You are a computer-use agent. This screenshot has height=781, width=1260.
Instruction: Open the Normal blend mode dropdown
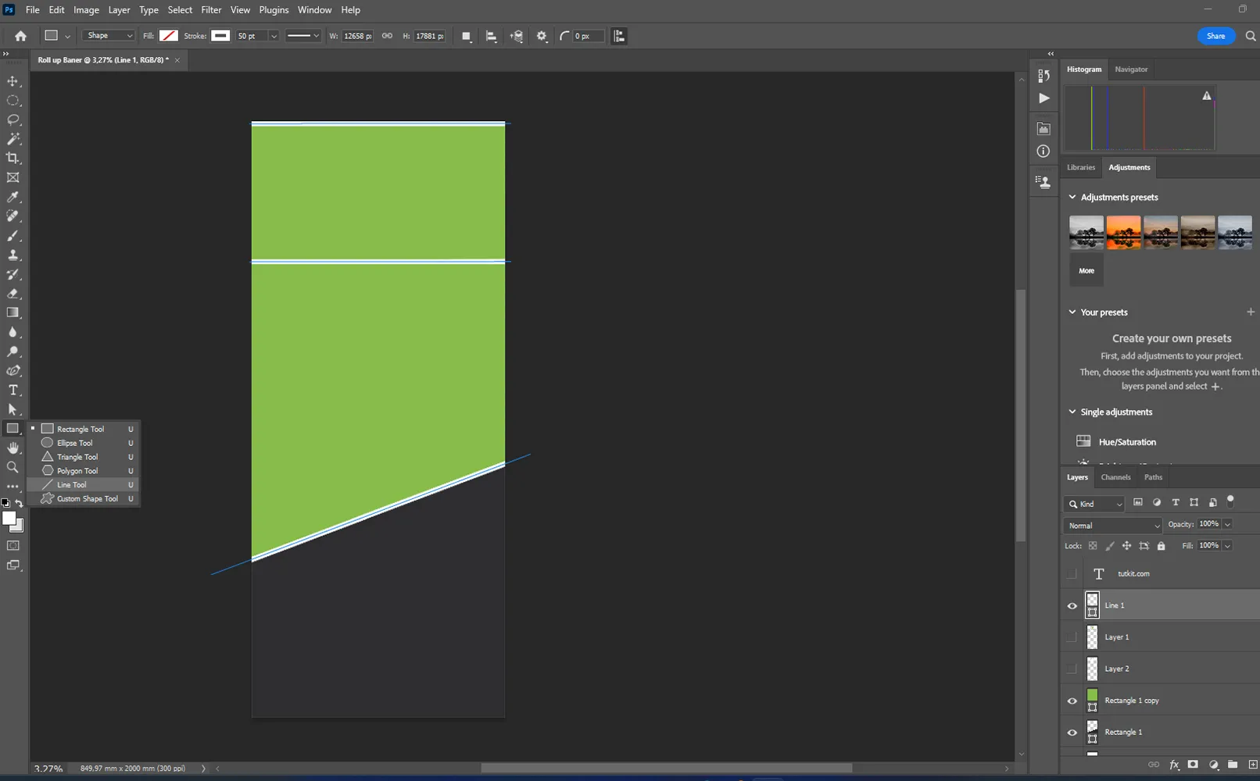(x=1113, y=526)
